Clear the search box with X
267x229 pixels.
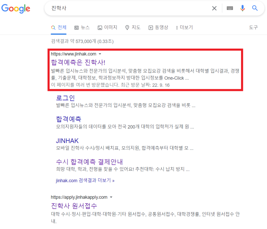pyautogui.click(x=214, y=8)
